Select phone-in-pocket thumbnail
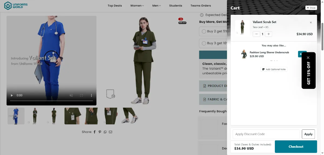Screen dimensions: 324x155 111,116
